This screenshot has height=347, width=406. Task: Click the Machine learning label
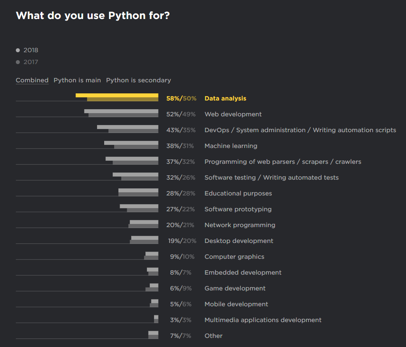231,146
